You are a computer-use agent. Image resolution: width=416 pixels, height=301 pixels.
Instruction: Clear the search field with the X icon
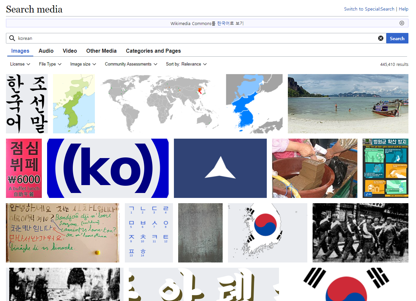pyautogui.click(x=381, y=38)
